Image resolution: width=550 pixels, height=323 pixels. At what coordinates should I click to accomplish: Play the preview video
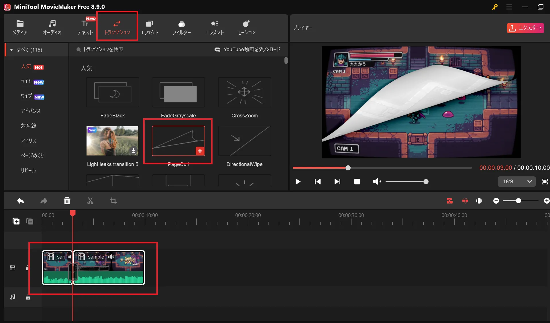click(x=298, y=182)
